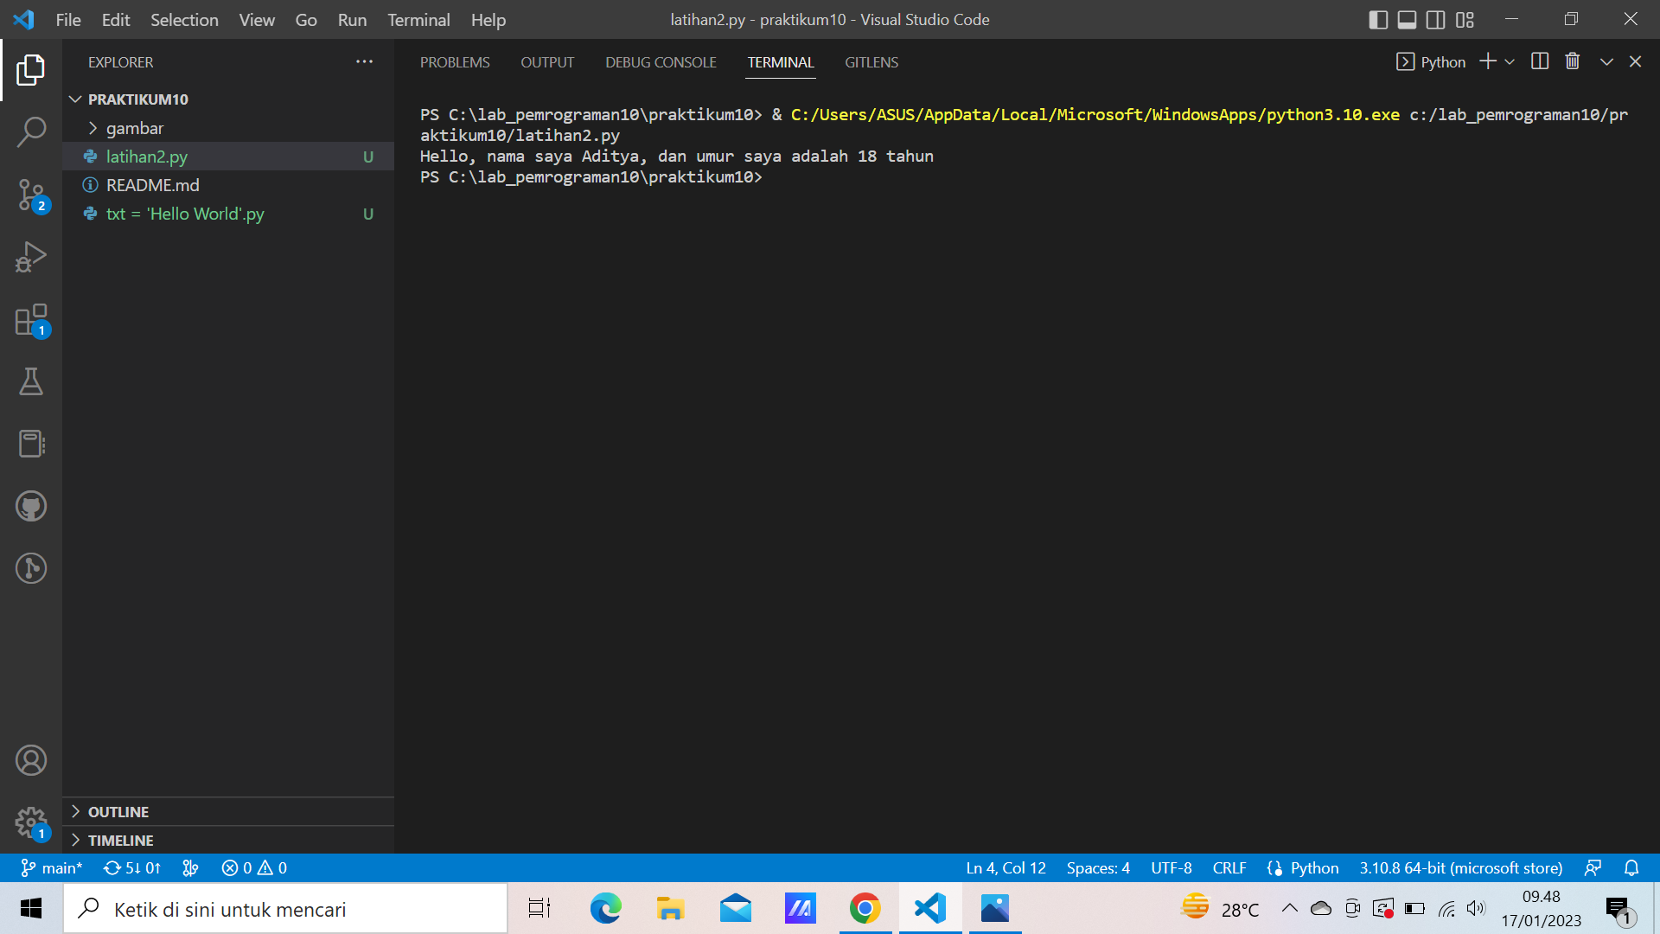Open the Extensions view
The height and width of the screenshot is (934, 1660).
(x=31, y=318)
